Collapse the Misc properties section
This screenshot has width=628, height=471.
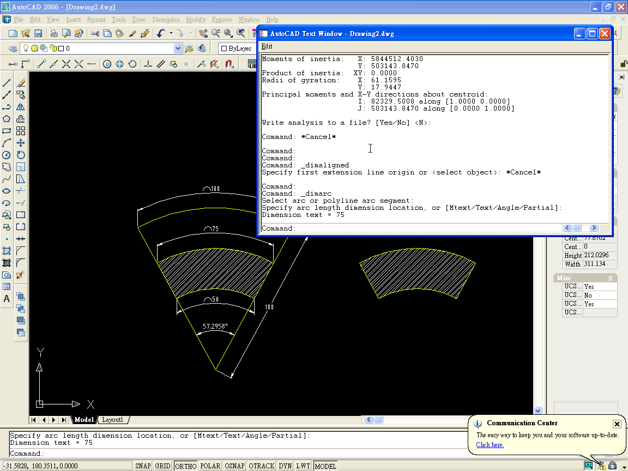pyautogui.click(x=611, y=278)
